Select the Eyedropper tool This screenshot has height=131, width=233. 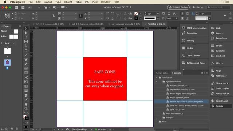coord(26,100)
